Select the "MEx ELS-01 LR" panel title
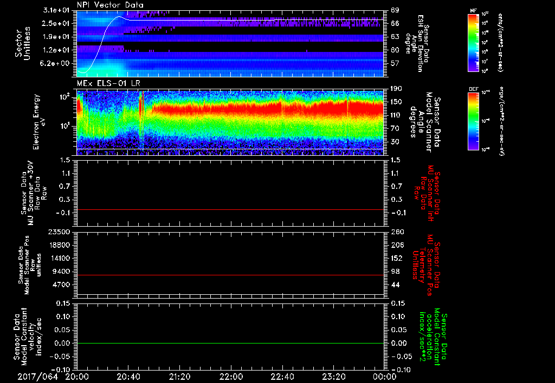The image size is (555, 383). (x=108, y=83)
